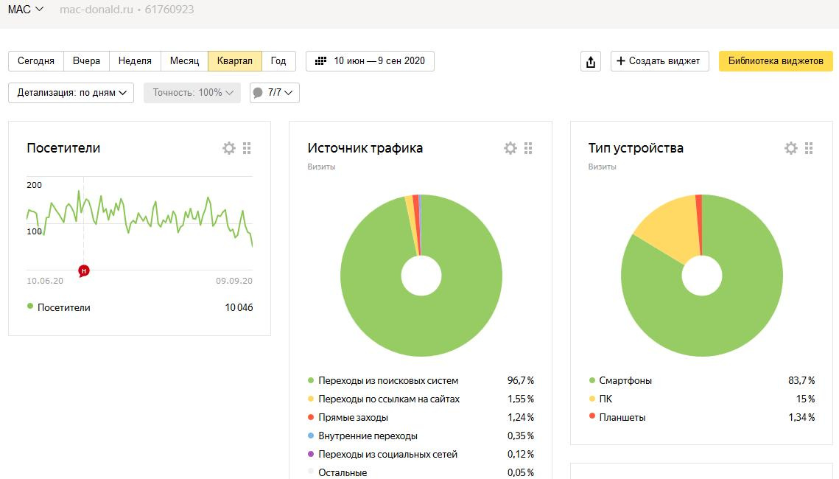
Task: Open settings gear of Посетители widget
Action: tap(229, 148)
